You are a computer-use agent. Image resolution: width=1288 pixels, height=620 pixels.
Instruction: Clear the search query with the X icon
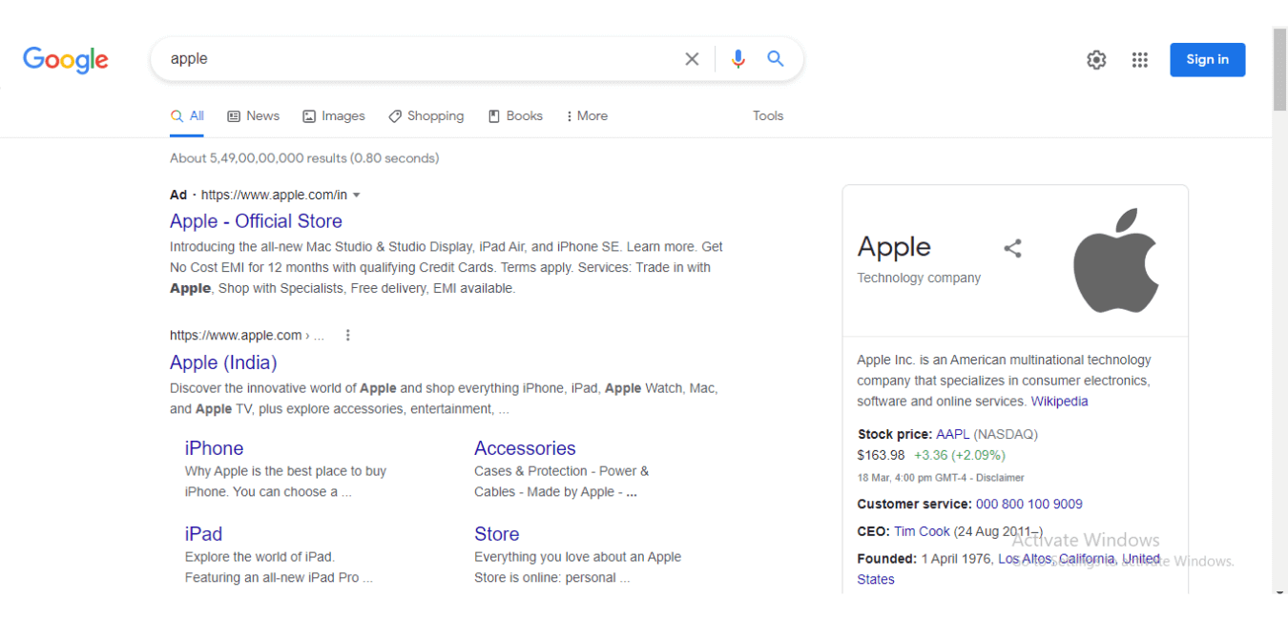pos(692,58)
